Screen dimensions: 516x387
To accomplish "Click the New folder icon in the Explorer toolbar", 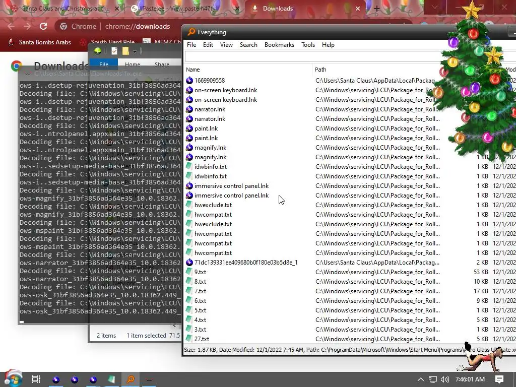I will click(125, 51).
